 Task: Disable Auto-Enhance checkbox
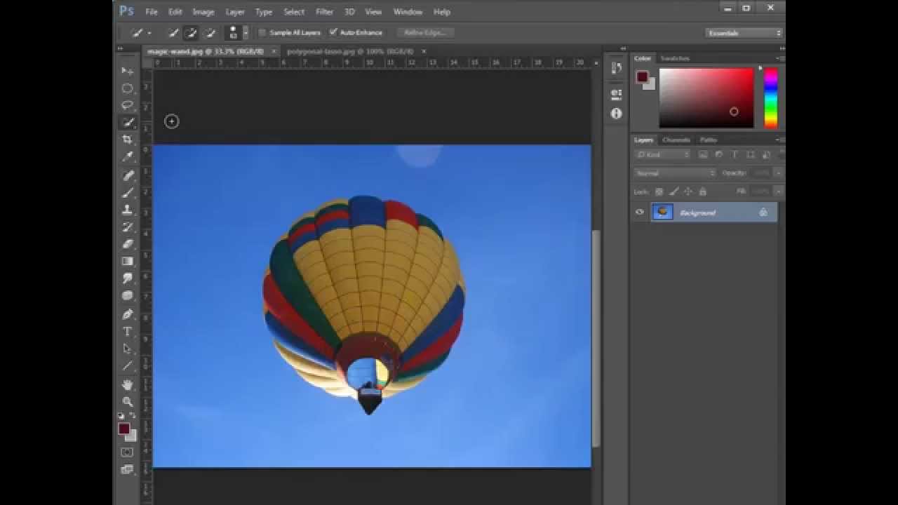tap(333, 32)
